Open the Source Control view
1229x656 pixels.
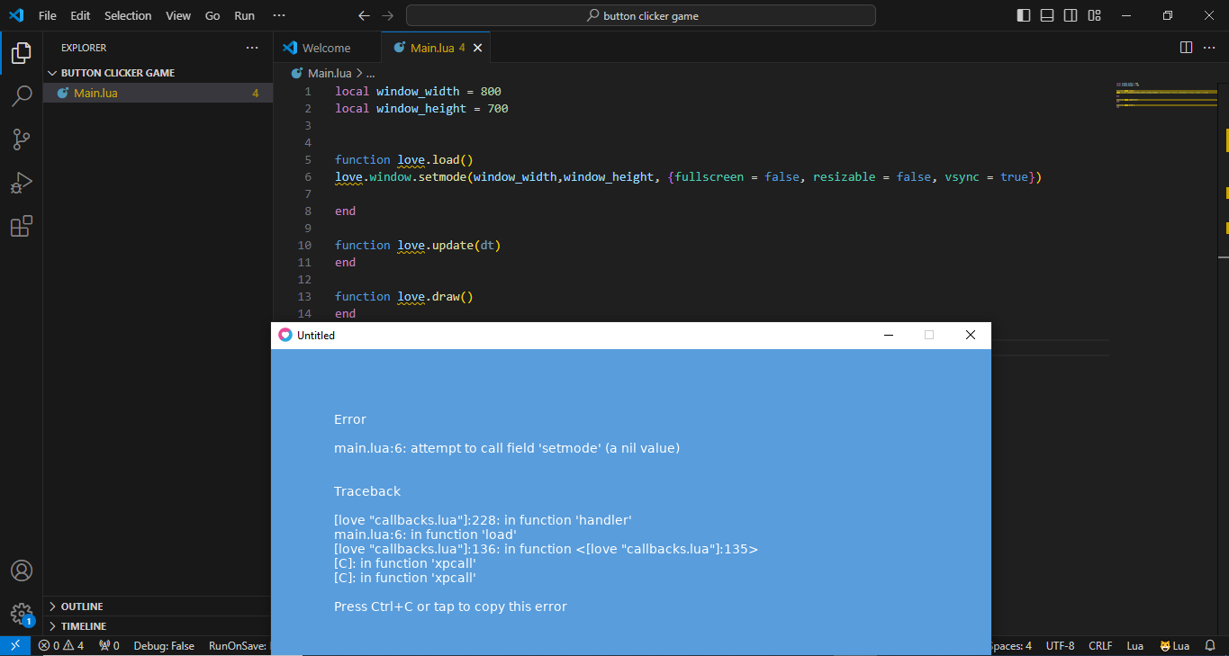[21, 139]
